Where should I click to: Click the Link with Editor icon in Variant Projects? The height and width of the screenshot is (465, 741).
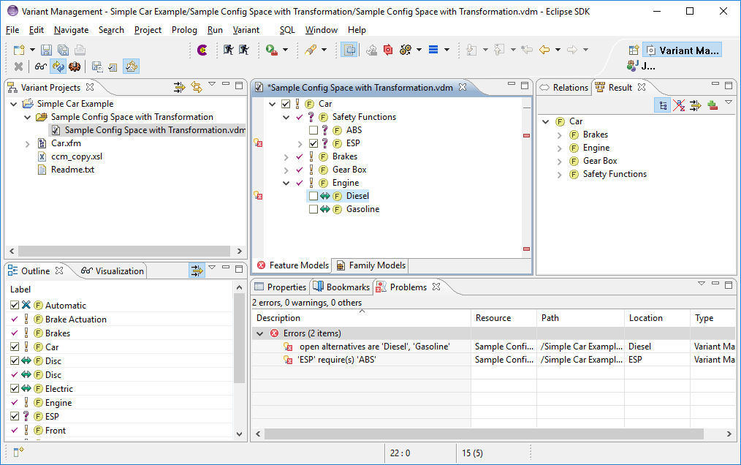tap(196, 86)
